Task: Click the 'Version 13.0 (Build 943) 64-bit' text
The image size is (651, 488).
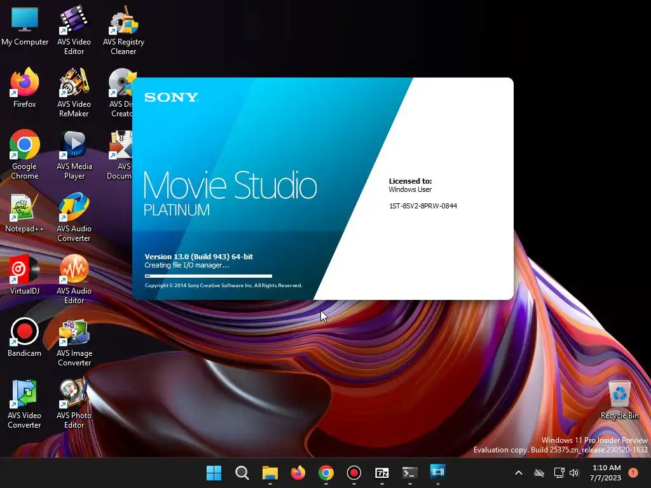Action: tap(199, 257)
